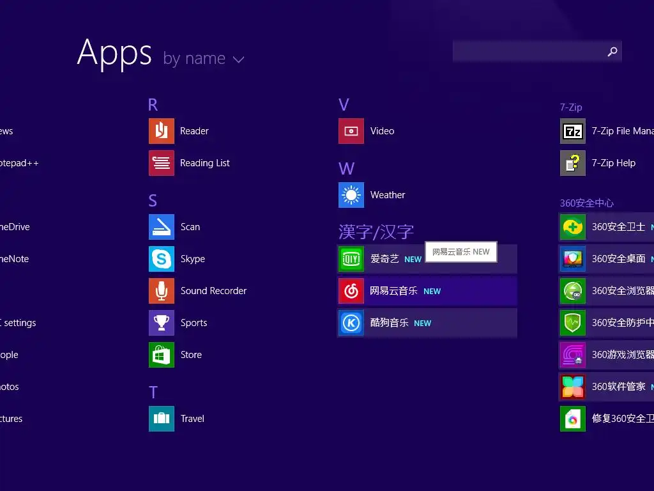Launch the green iQIYI 爱奇艺 icon
This screenshot has height=491, width=654.
[351, 259]
